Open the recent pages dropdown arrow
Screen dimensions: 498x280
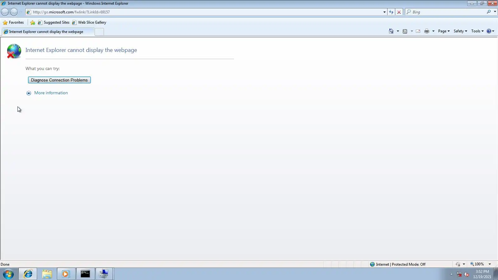(x=21, y=12)
